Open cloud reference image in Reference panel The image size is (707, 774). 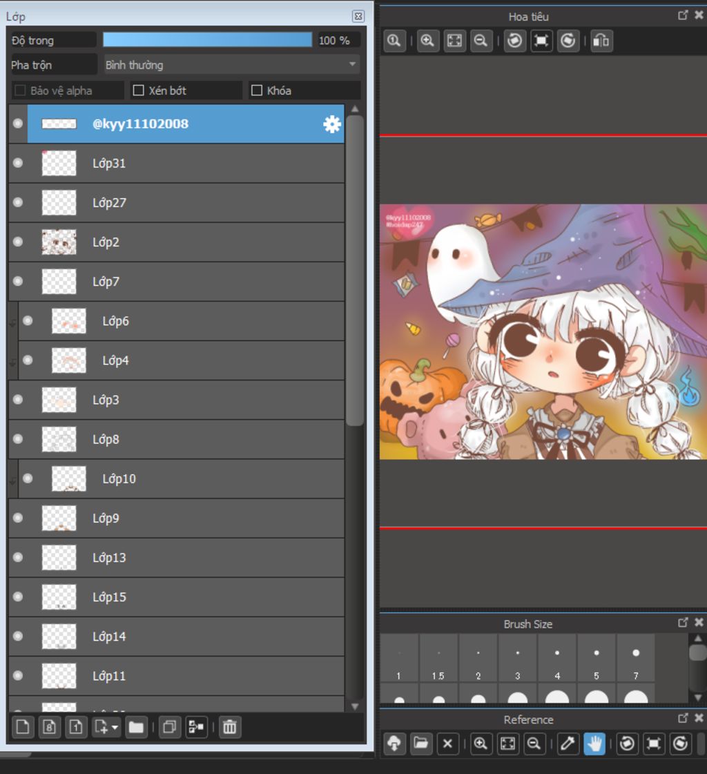click(394, 744)
